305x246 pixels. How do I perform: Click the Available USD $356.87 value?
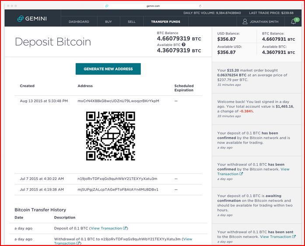[226, 53]
